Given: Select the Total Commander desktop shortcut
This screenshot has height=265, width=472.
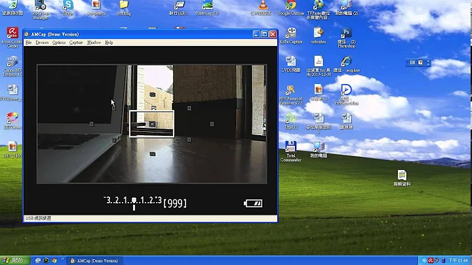Looking at the screenshot, I should (x=290, y=151).
